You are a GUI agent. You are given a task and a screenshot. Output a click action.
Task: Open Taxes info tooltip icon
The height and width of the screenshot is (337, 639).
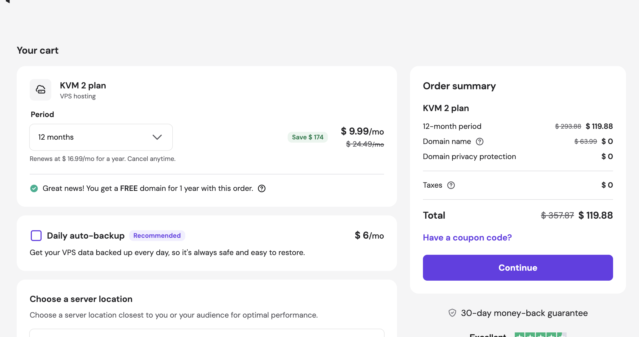(451, 185)
